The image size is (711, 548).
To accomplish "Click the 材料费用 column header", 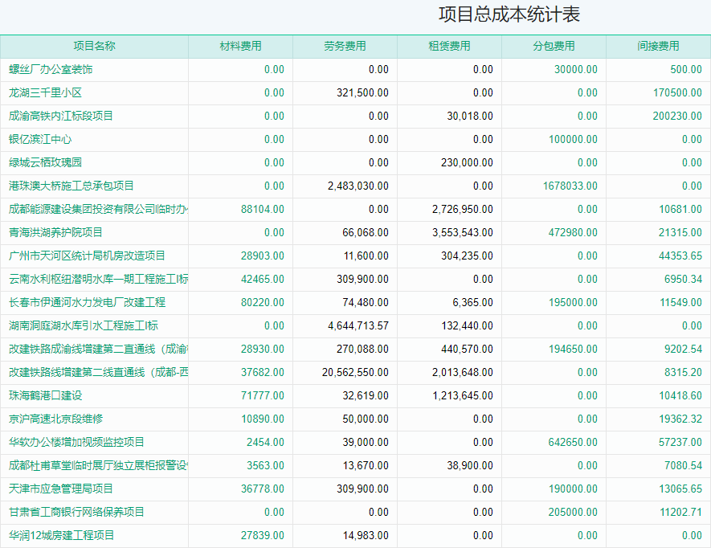I will point(240,46).
